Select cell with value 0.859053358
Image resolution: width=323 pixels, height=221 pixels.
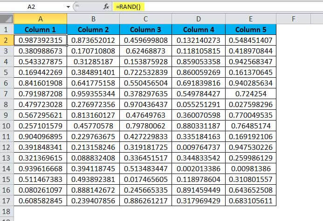click(199, 62)
